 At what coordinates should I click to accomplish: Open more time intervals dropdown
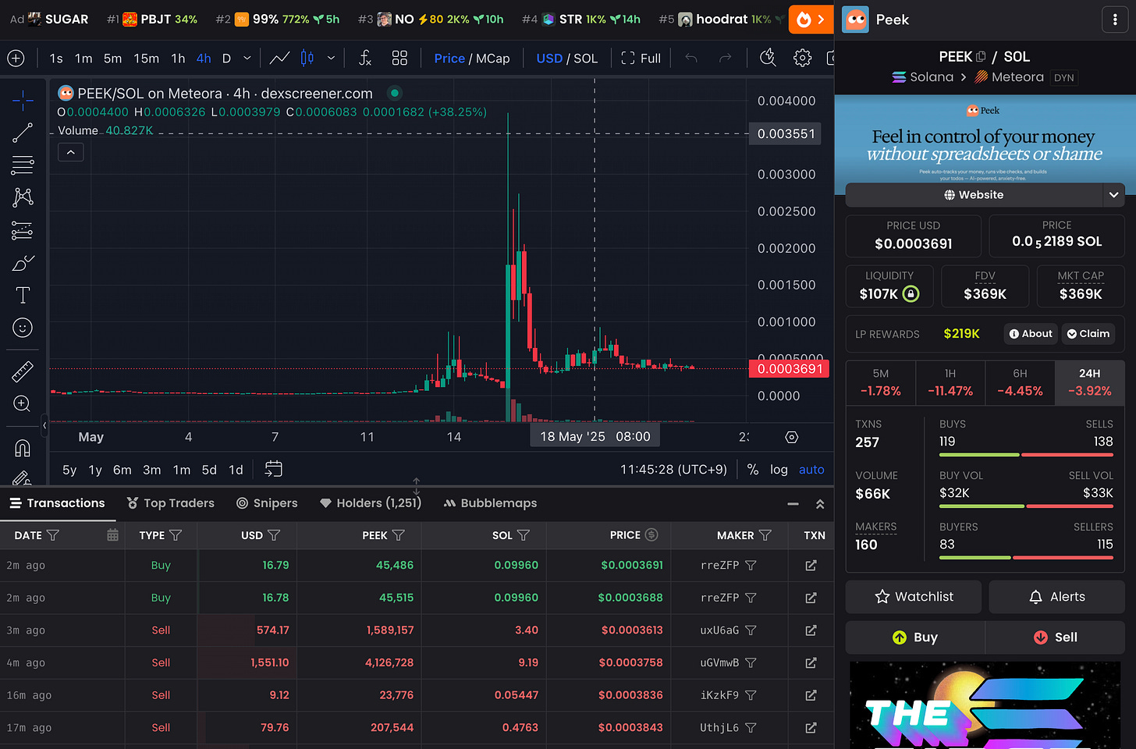pos(247,59)
